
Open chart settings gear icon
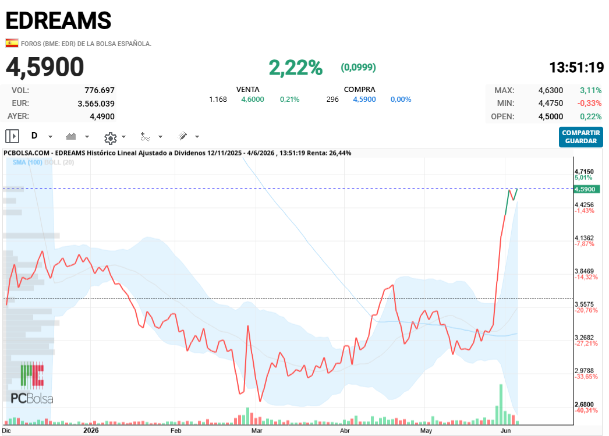tap(110, 138)
